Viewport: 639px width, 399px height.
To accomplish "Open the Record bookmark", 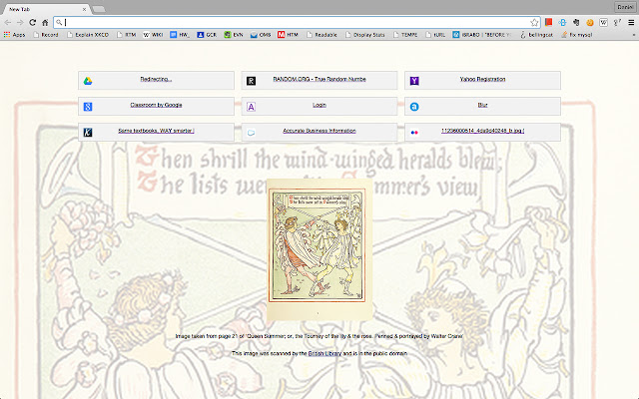I will [46, 35].
